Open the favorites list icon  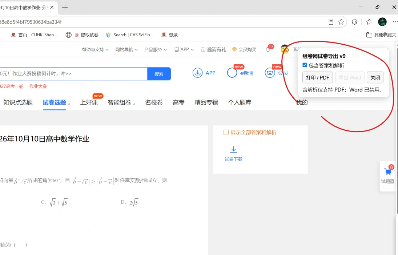pyautogui.click(x=369, y=22)
